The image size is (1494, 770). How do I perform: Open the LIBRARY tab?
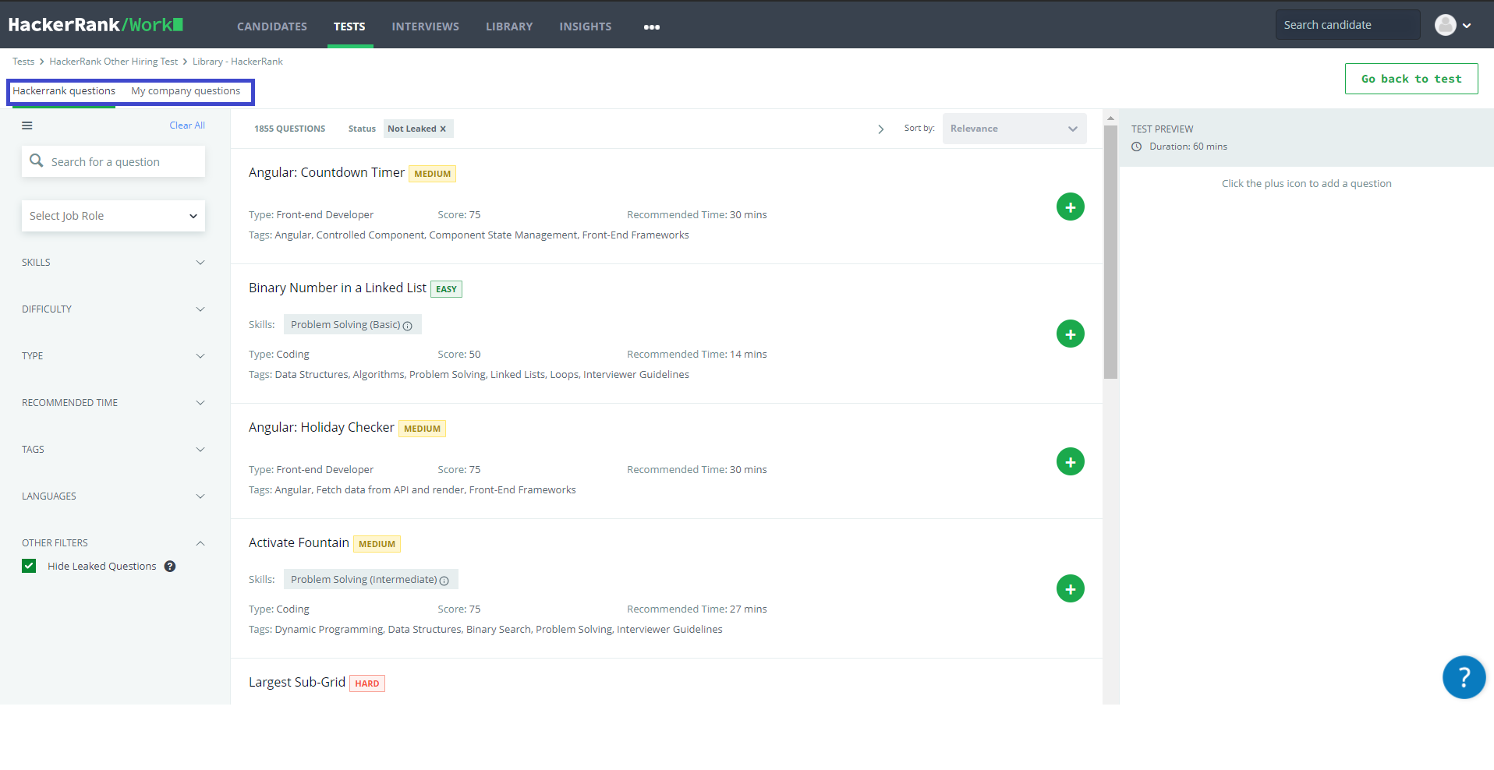(x=509, y=26)
